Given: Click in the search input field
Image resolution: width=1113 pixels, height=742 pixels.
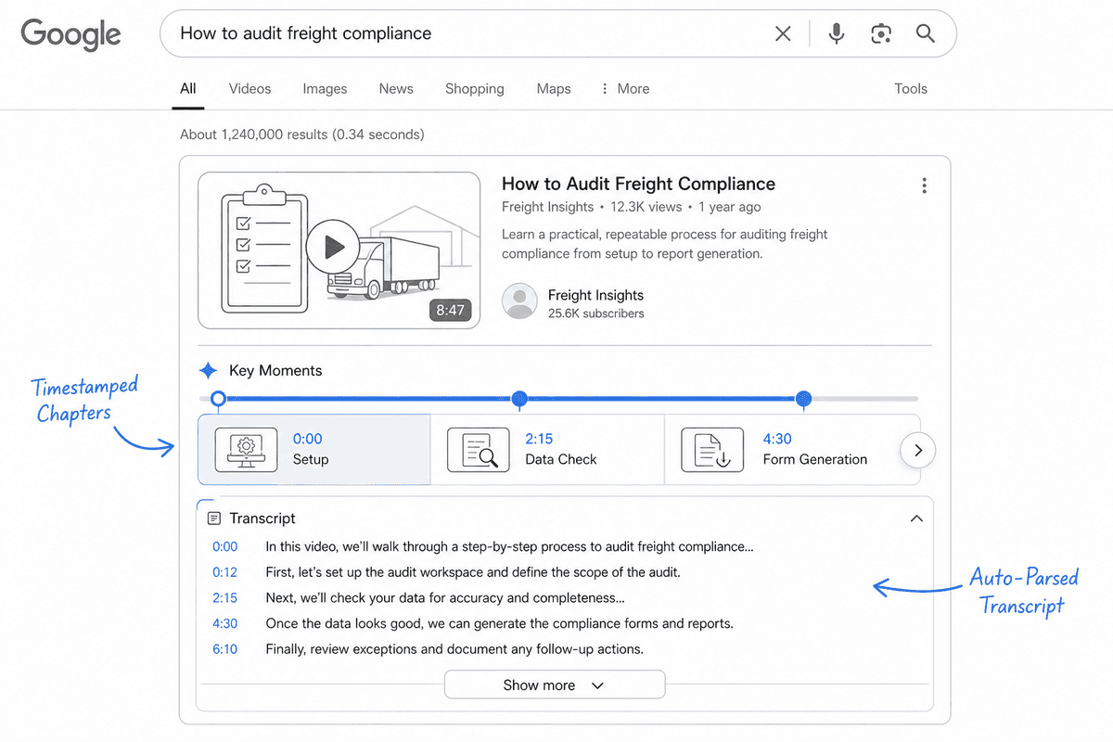Looking at the screenshot, I should click(468, 34).
